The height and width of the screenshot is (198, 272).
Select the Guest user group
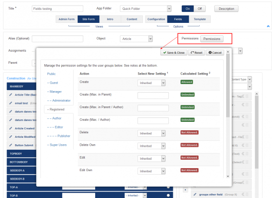(x=53, y=83)
